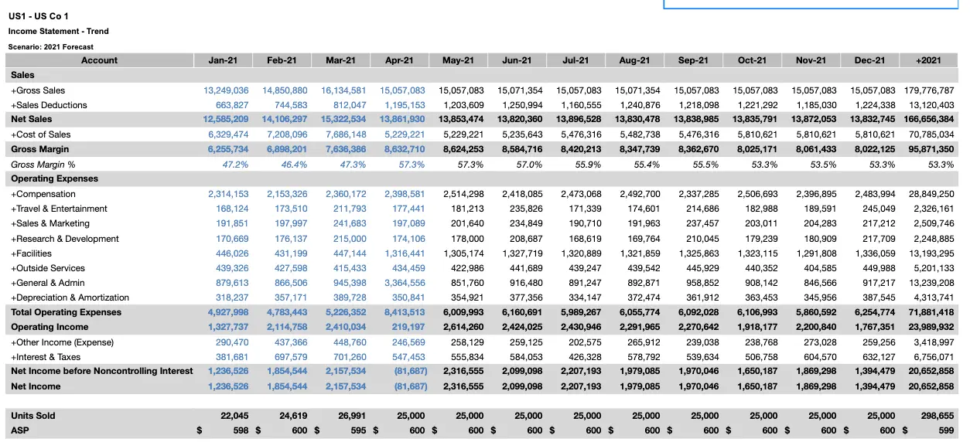Expand the +2021 total column header

point(927,60)
